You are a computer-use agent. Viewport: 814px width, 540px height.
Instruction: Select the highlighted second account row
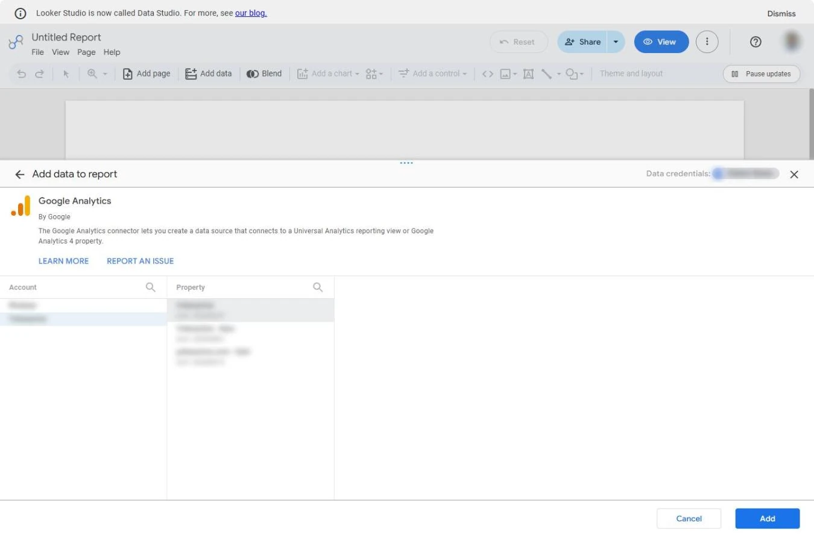coord(83,319)
